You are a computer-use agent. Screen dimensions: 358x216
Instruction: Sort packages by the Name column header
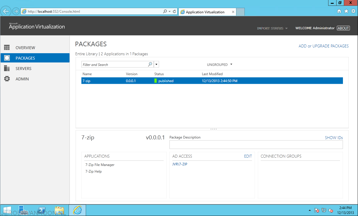[x=87, y=74]
